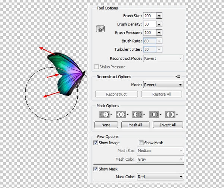Click the fifth Mask Options icon (Invert Selection)
The image size is (224, 188).
tap(170, 114)
